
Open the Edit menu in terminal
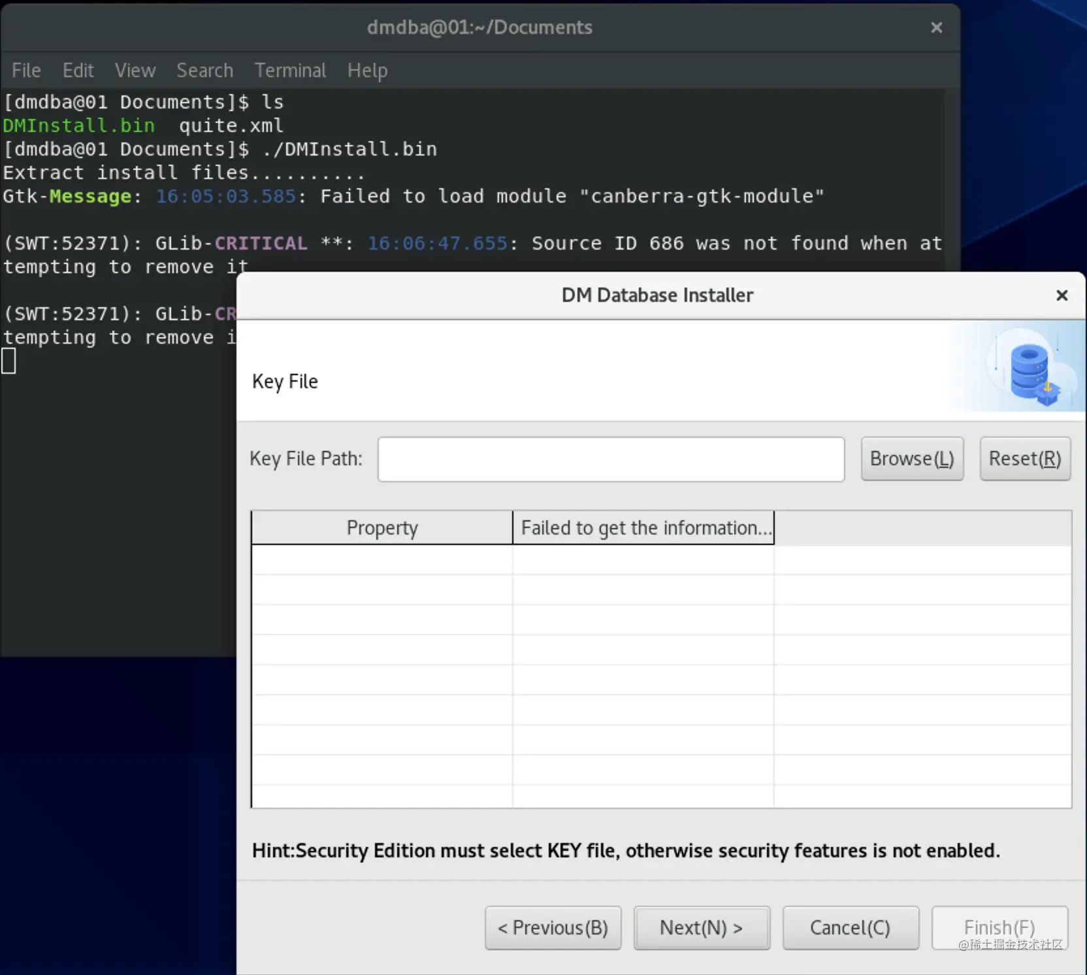coord(78,71)
